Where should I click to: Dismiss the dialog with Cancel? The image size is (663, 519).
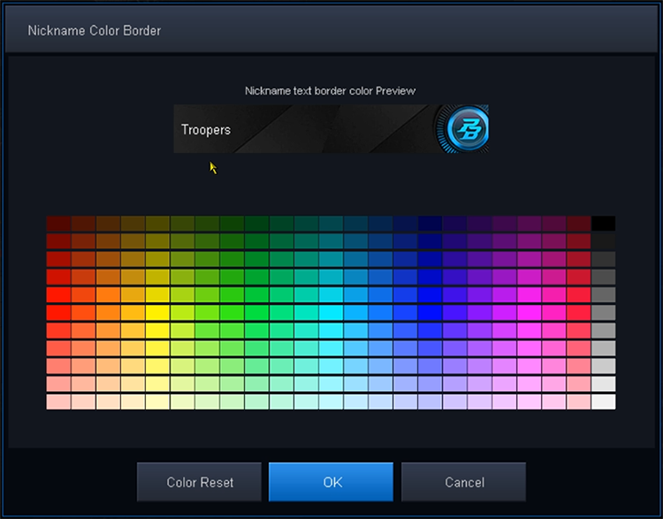click(464, 482)
